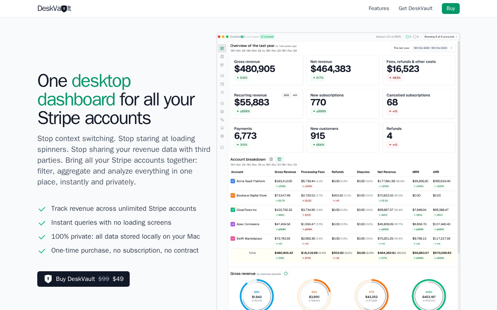This screenshot has height=310, width=497.
Task: Click the New subscriptions count 770
Action: tap(318, 103)
